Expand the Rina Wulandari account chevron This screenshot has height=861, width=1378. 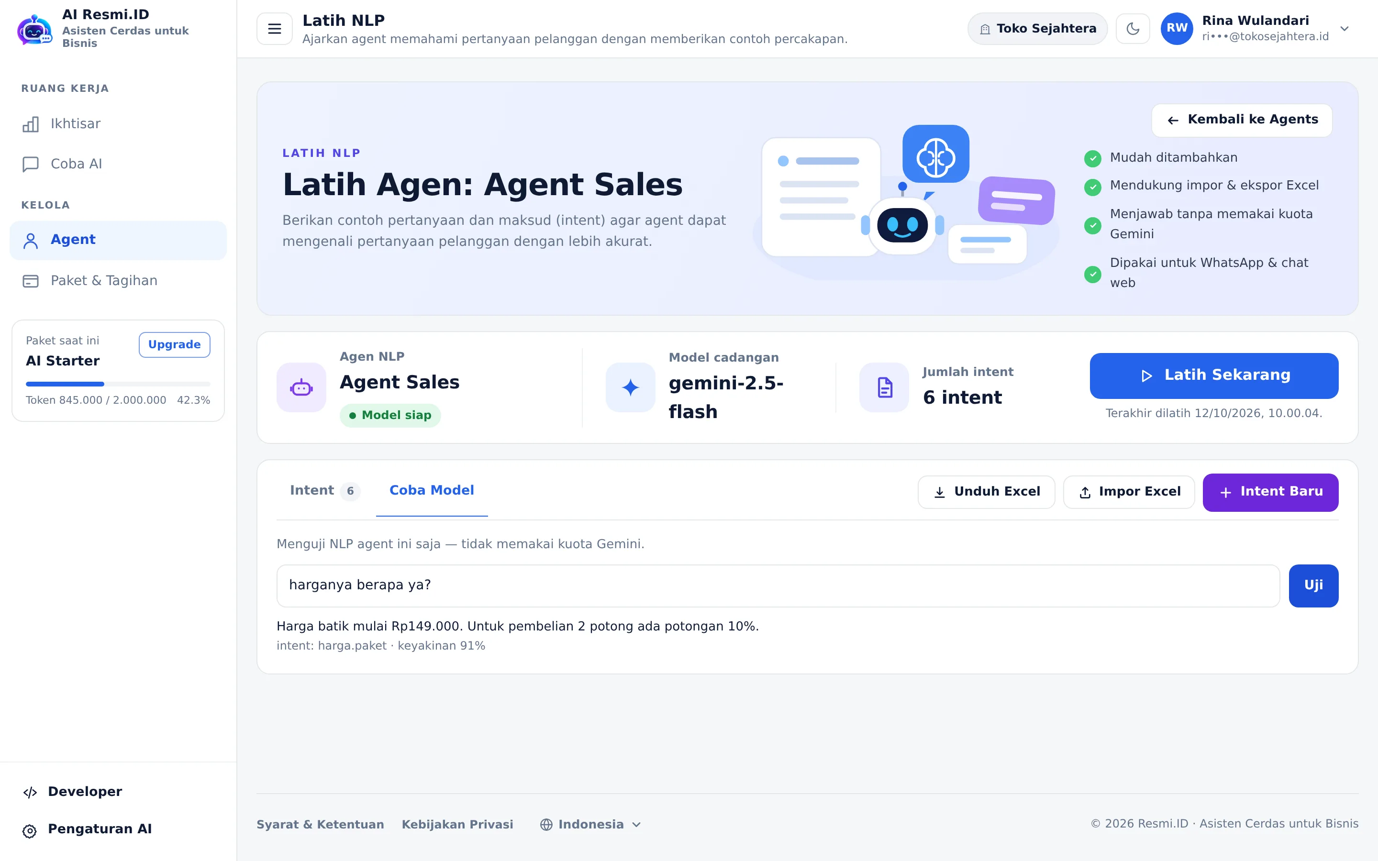[x=1345, y=29]
